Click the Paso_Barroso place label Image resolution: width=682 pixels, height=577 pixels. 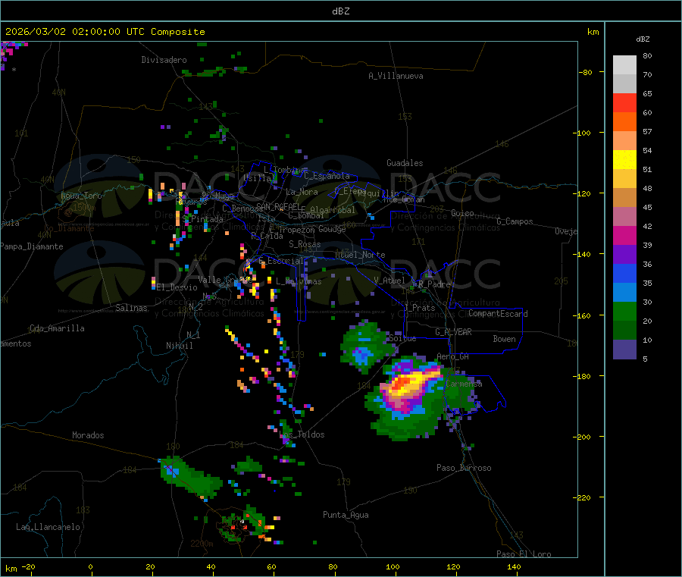464,468
